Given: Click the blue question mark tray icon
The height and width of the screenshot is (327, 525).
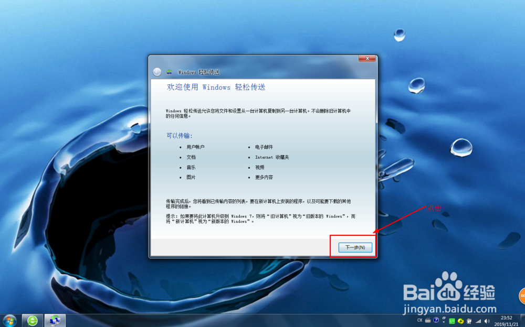Looking at the screenshot, I should click(x=435, y=320).
